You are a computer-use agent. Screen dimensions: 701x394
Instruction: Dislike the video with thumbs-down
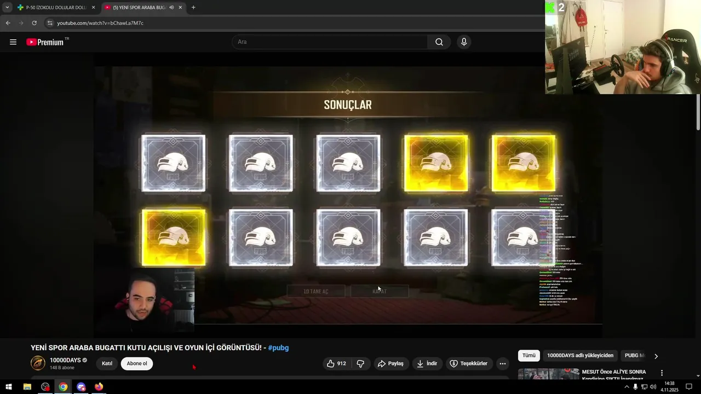pyautogui.click(x=360, y=363)
